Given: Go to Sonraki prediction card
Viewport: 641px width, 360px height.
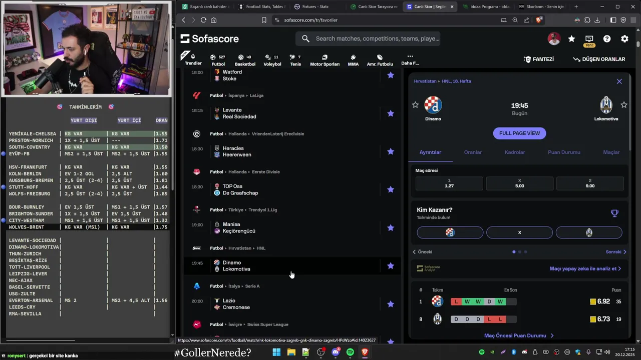Looking at the screenshot, I should (x=616, y=252).
